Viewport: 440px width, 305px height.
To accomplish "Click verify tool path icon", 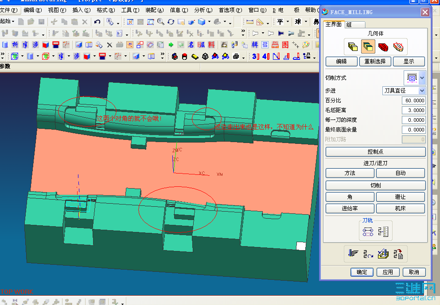I will pos(383,254).
